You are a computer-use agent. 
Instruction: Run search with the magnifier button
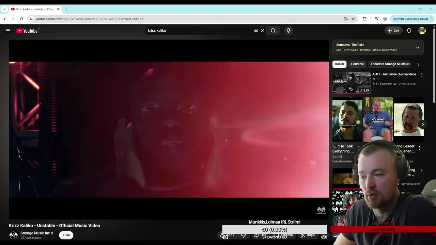tap(273, 31)
